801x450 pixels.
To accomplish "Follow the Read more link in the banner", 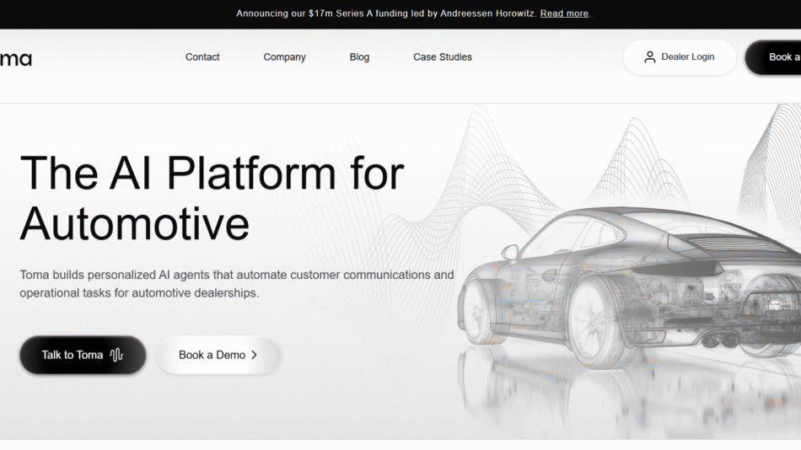I will (x=564, y=13).
